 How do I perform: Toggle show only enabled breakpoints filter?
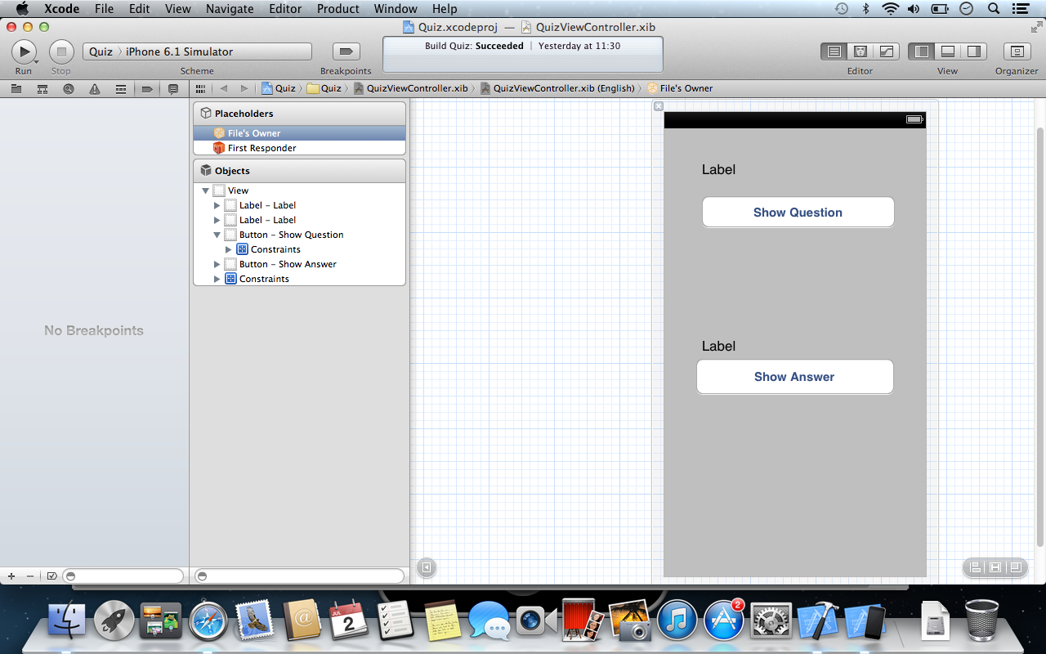pyautogui.click(x=51, y=576)
